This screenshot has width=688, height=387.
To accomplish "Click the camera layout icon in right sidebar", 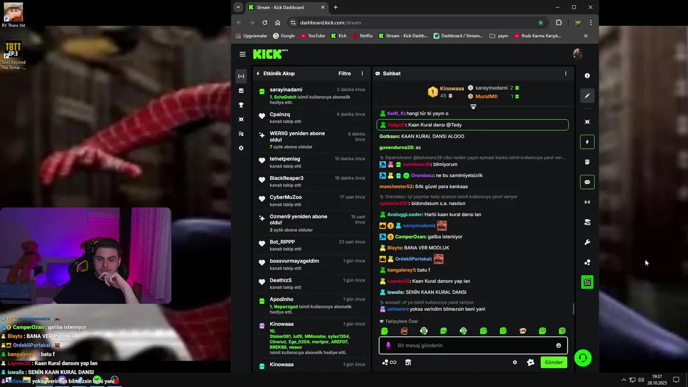I will pyautogui.click(x=587, y=222).
